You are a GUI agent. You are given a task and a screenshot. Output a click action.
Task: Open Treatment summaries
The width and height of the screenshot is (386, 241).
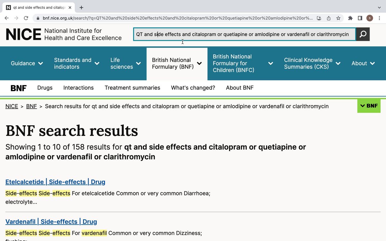[x=133, y=88]
